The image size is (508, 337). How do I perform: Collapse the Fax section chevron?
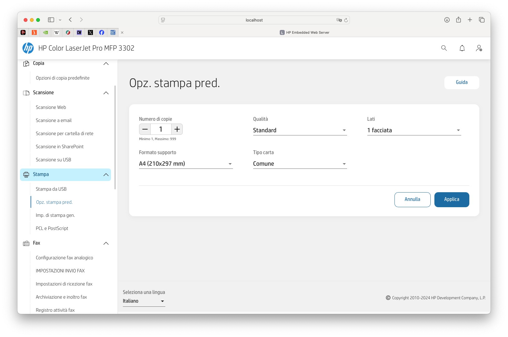point(106,243)
